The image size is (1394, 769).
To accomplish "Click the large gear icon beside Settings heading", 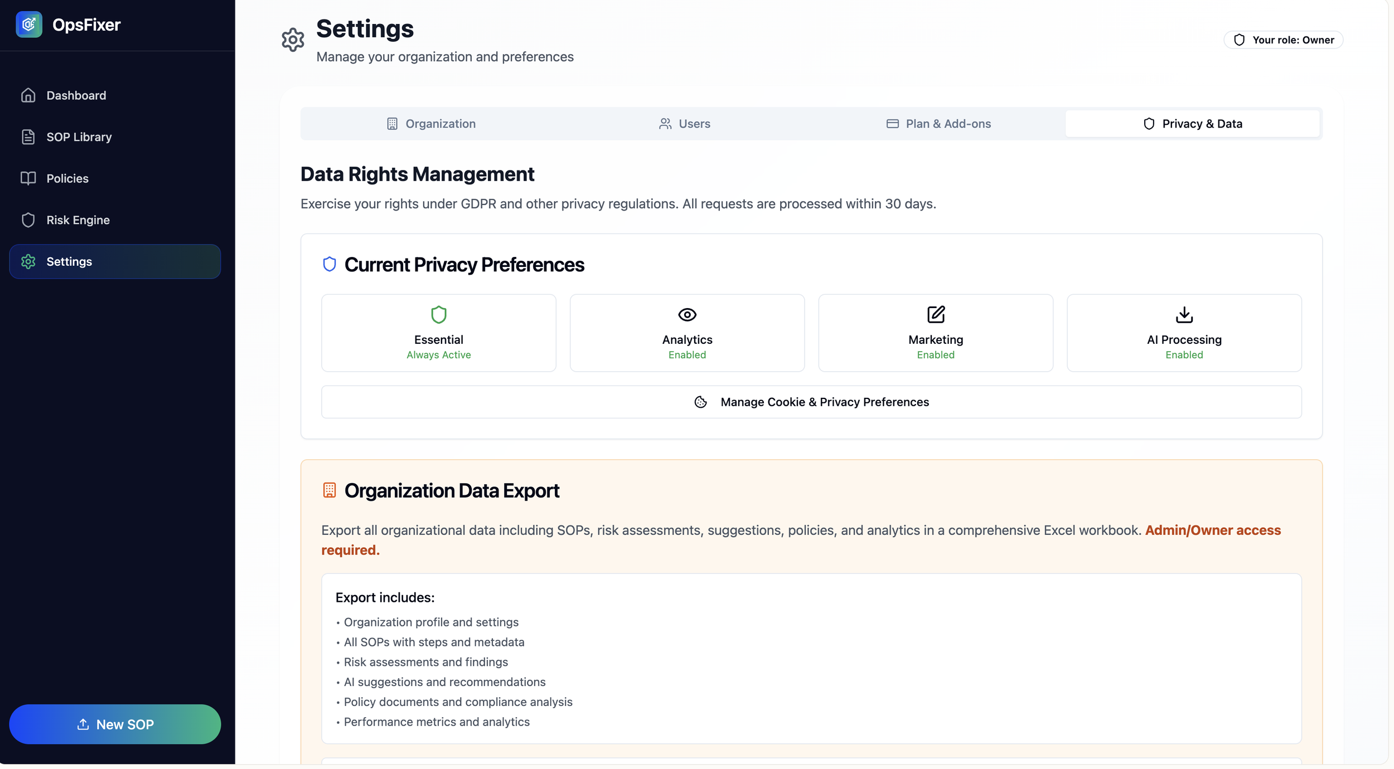I will tap(293, 40).
